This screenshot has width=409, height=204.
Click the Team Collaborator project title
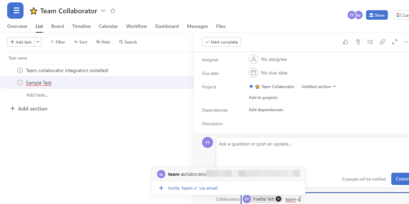tap(69, 11)
